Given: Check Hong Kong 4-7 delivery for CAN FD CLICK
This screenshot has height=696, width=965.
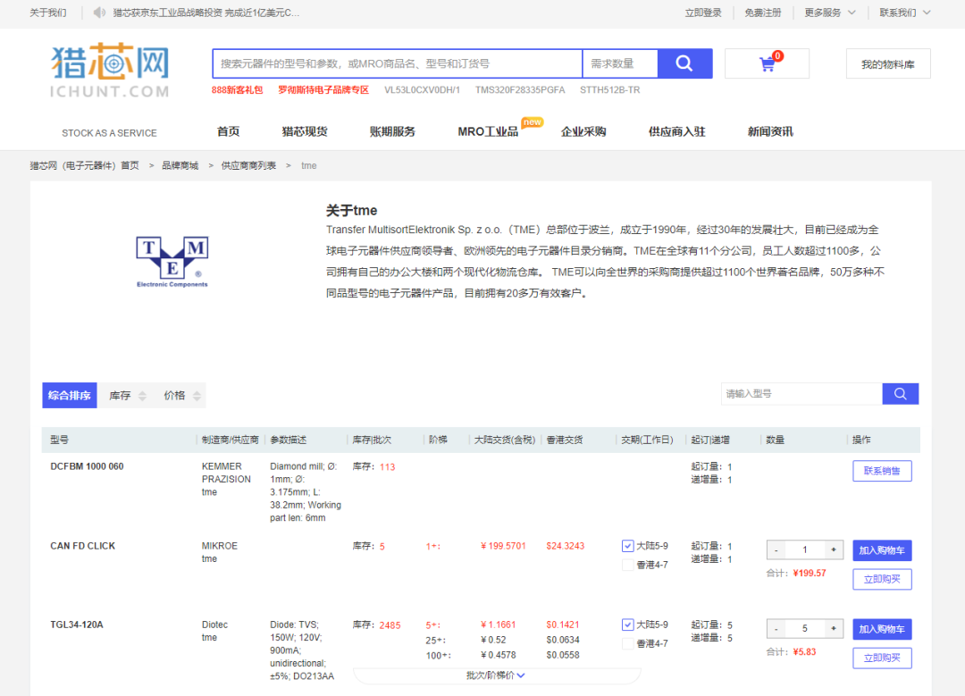Looking at the screenshot, I should pyautogui.click(x=628, y=565).
